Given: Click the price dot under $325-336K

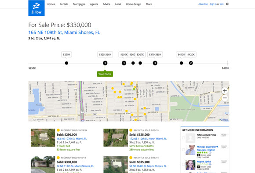Looking at the screenshot, I should [105, 63].
